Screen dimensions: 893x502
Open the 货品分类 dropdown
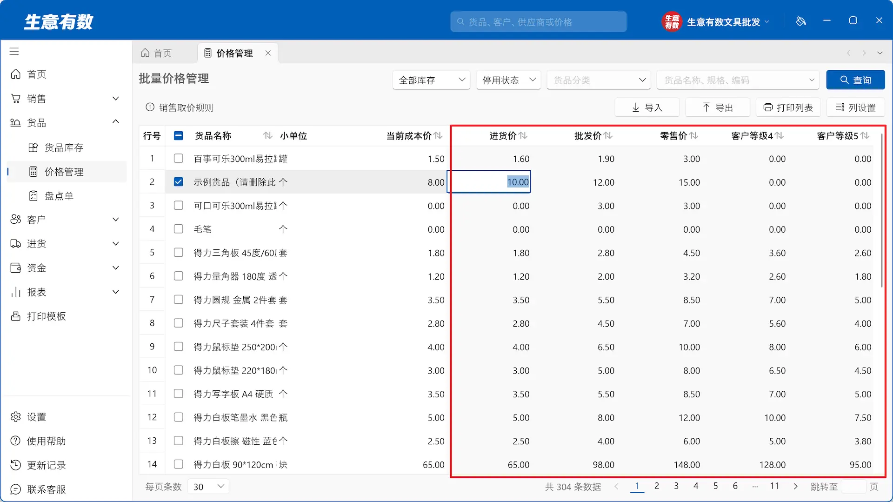[599, 80]
